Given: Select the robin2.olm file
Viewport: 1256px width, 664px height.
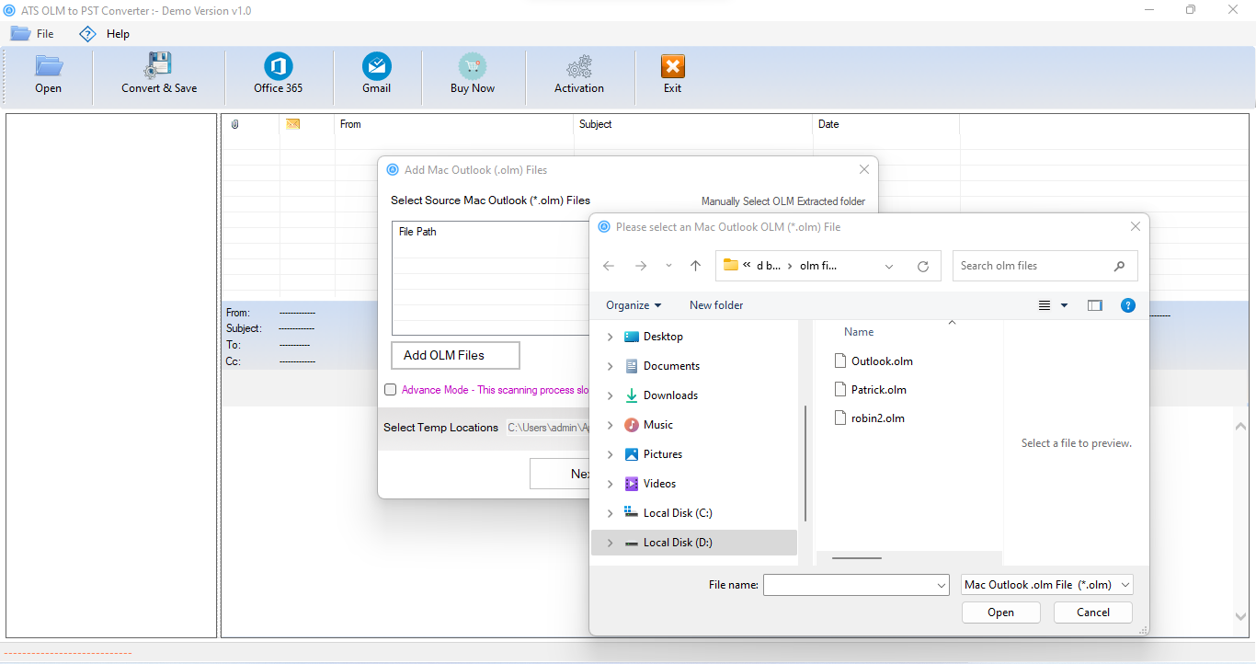Looking at the screenshot, I should tap(870, 418).
